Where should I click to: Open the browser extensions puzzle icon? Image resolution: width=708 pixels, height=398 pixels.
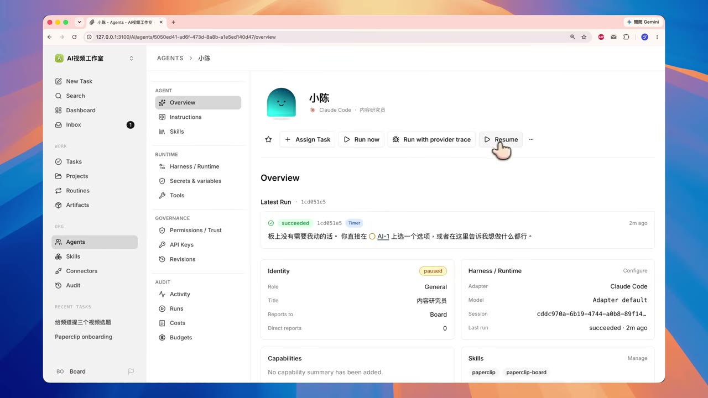click(626, 37)
